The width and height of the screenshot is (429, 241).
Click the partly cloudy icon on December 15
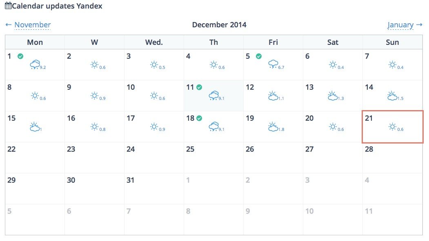pyautogui.click(x=35, y=127)
